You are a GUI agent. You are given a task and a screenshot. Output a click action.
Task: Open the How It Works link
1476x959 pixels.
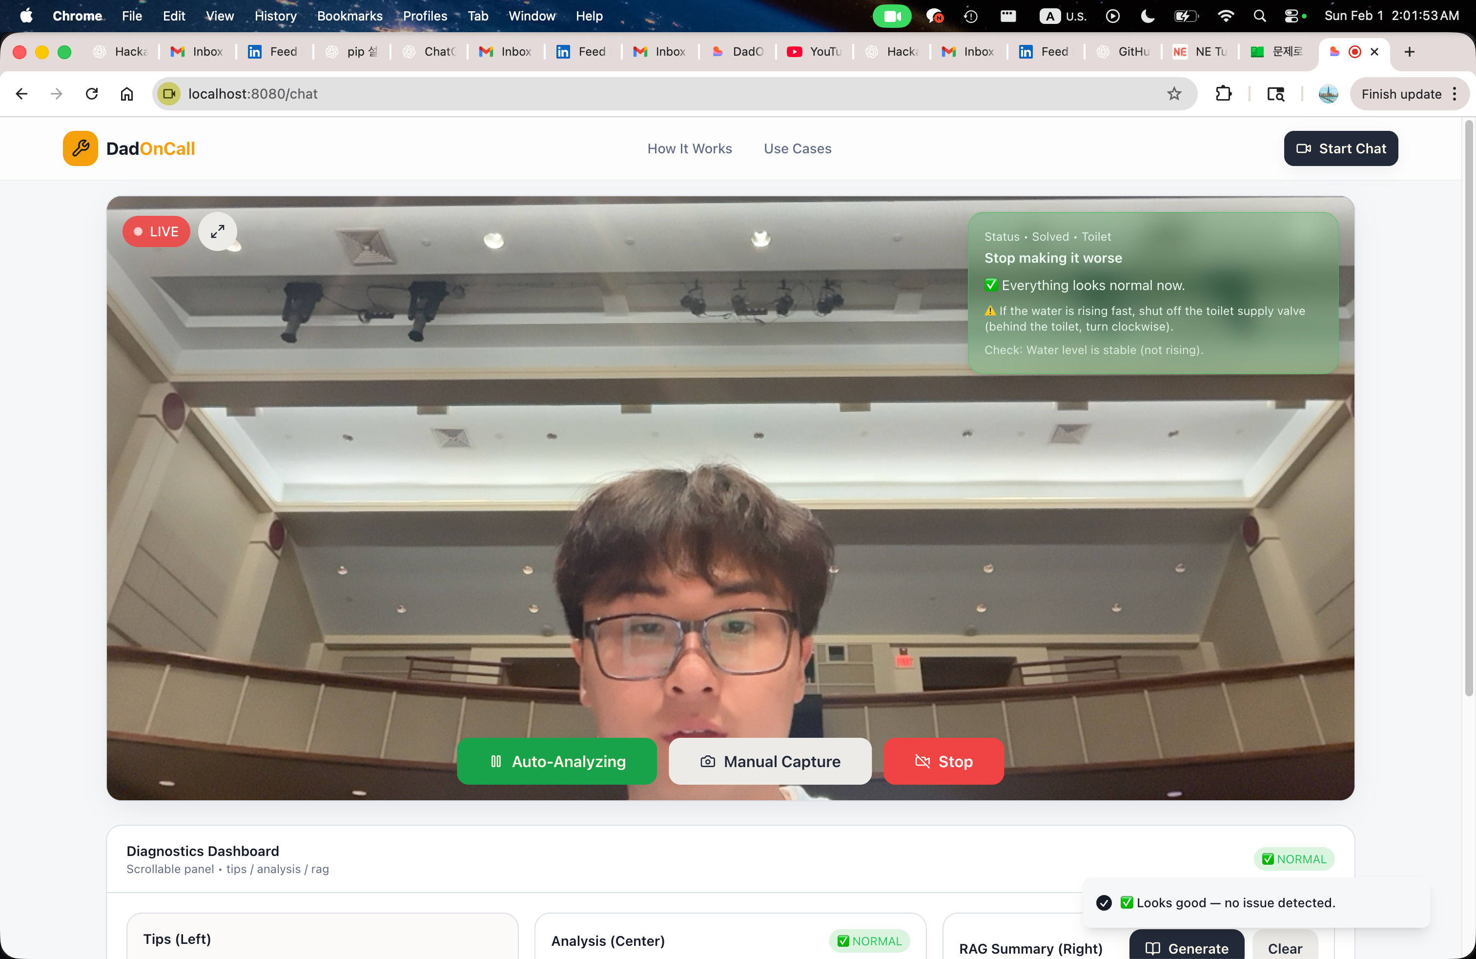(x=689, y=148)
